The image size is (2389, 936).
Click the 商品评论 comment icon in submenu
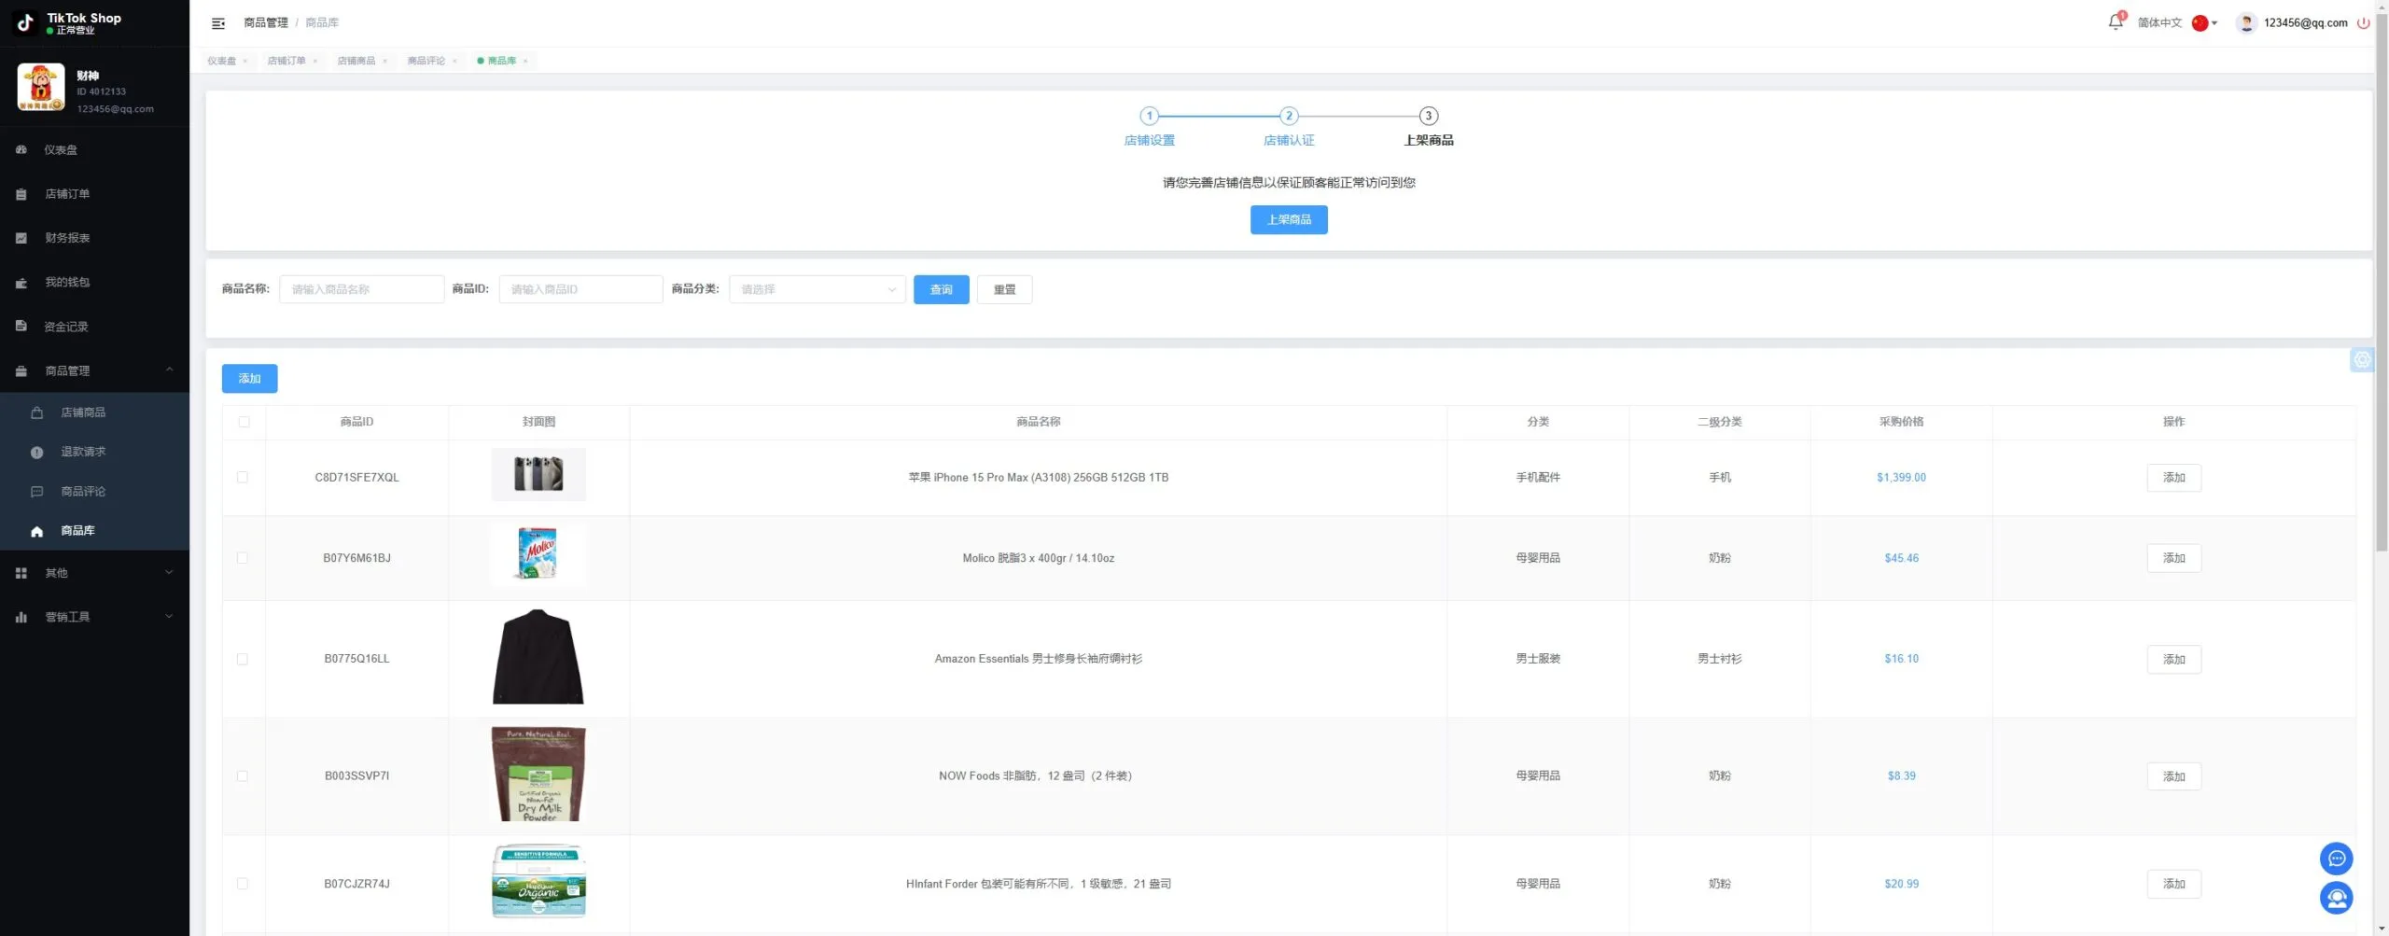click(37, 492)
